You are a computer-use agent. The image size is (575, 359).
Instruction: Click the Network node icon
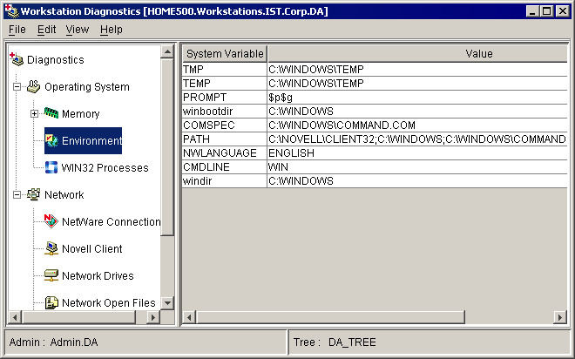34,194
